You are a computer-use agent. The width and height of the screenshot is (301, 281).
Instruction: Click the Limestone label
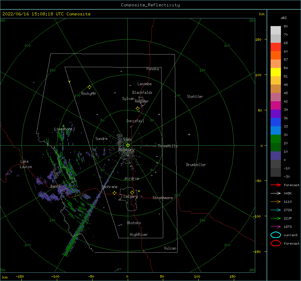(63, 129)
